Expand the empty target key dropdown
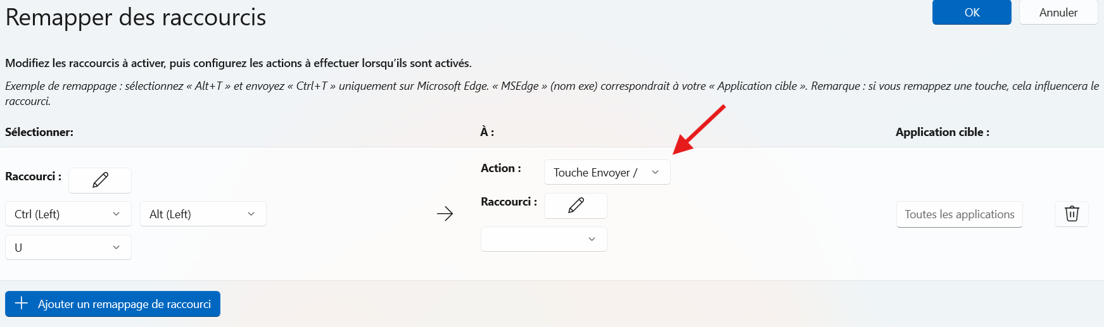The height and width of the screenshot is (327, 1104). coord(544,239)
